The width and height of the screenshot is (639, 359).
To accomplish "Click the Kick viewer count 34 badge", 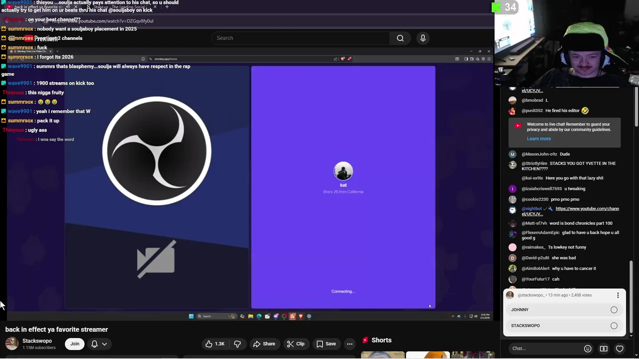I will [x=504, y=7].
